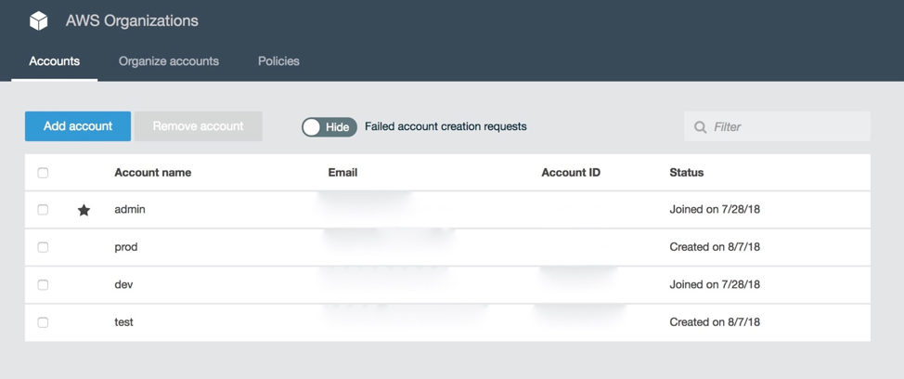Screen dimensions: 904x379
Task: Toggle Hide failed account creation requests switch
Action: tap(329, 127)
